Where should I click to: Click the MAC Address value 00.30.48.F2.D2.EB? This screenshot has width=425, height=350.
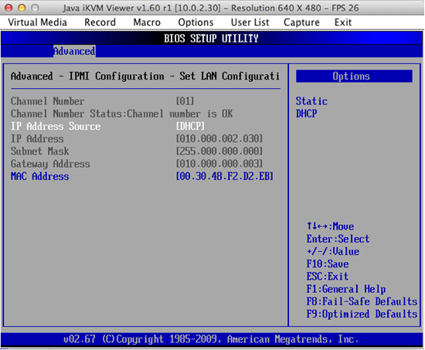click(224, 176)
